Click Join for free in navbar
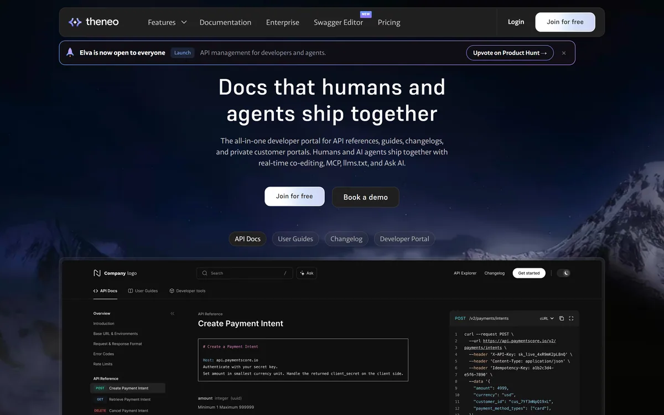Viewport: 664px width, 415px height. click(565, 22)
